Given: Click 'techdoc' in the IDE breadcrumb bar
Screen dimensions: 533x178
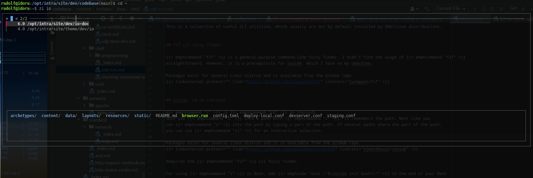Looking at the screenshot, I should point(104,10).
